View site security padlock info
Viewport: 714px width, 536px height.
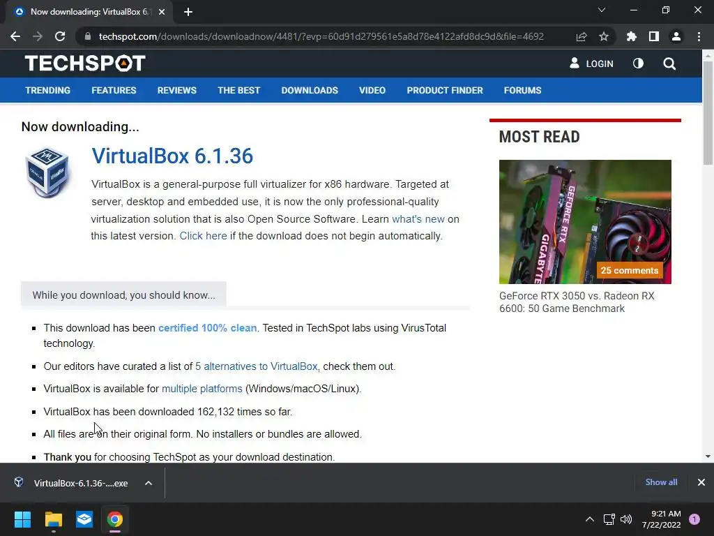(88, 36)
